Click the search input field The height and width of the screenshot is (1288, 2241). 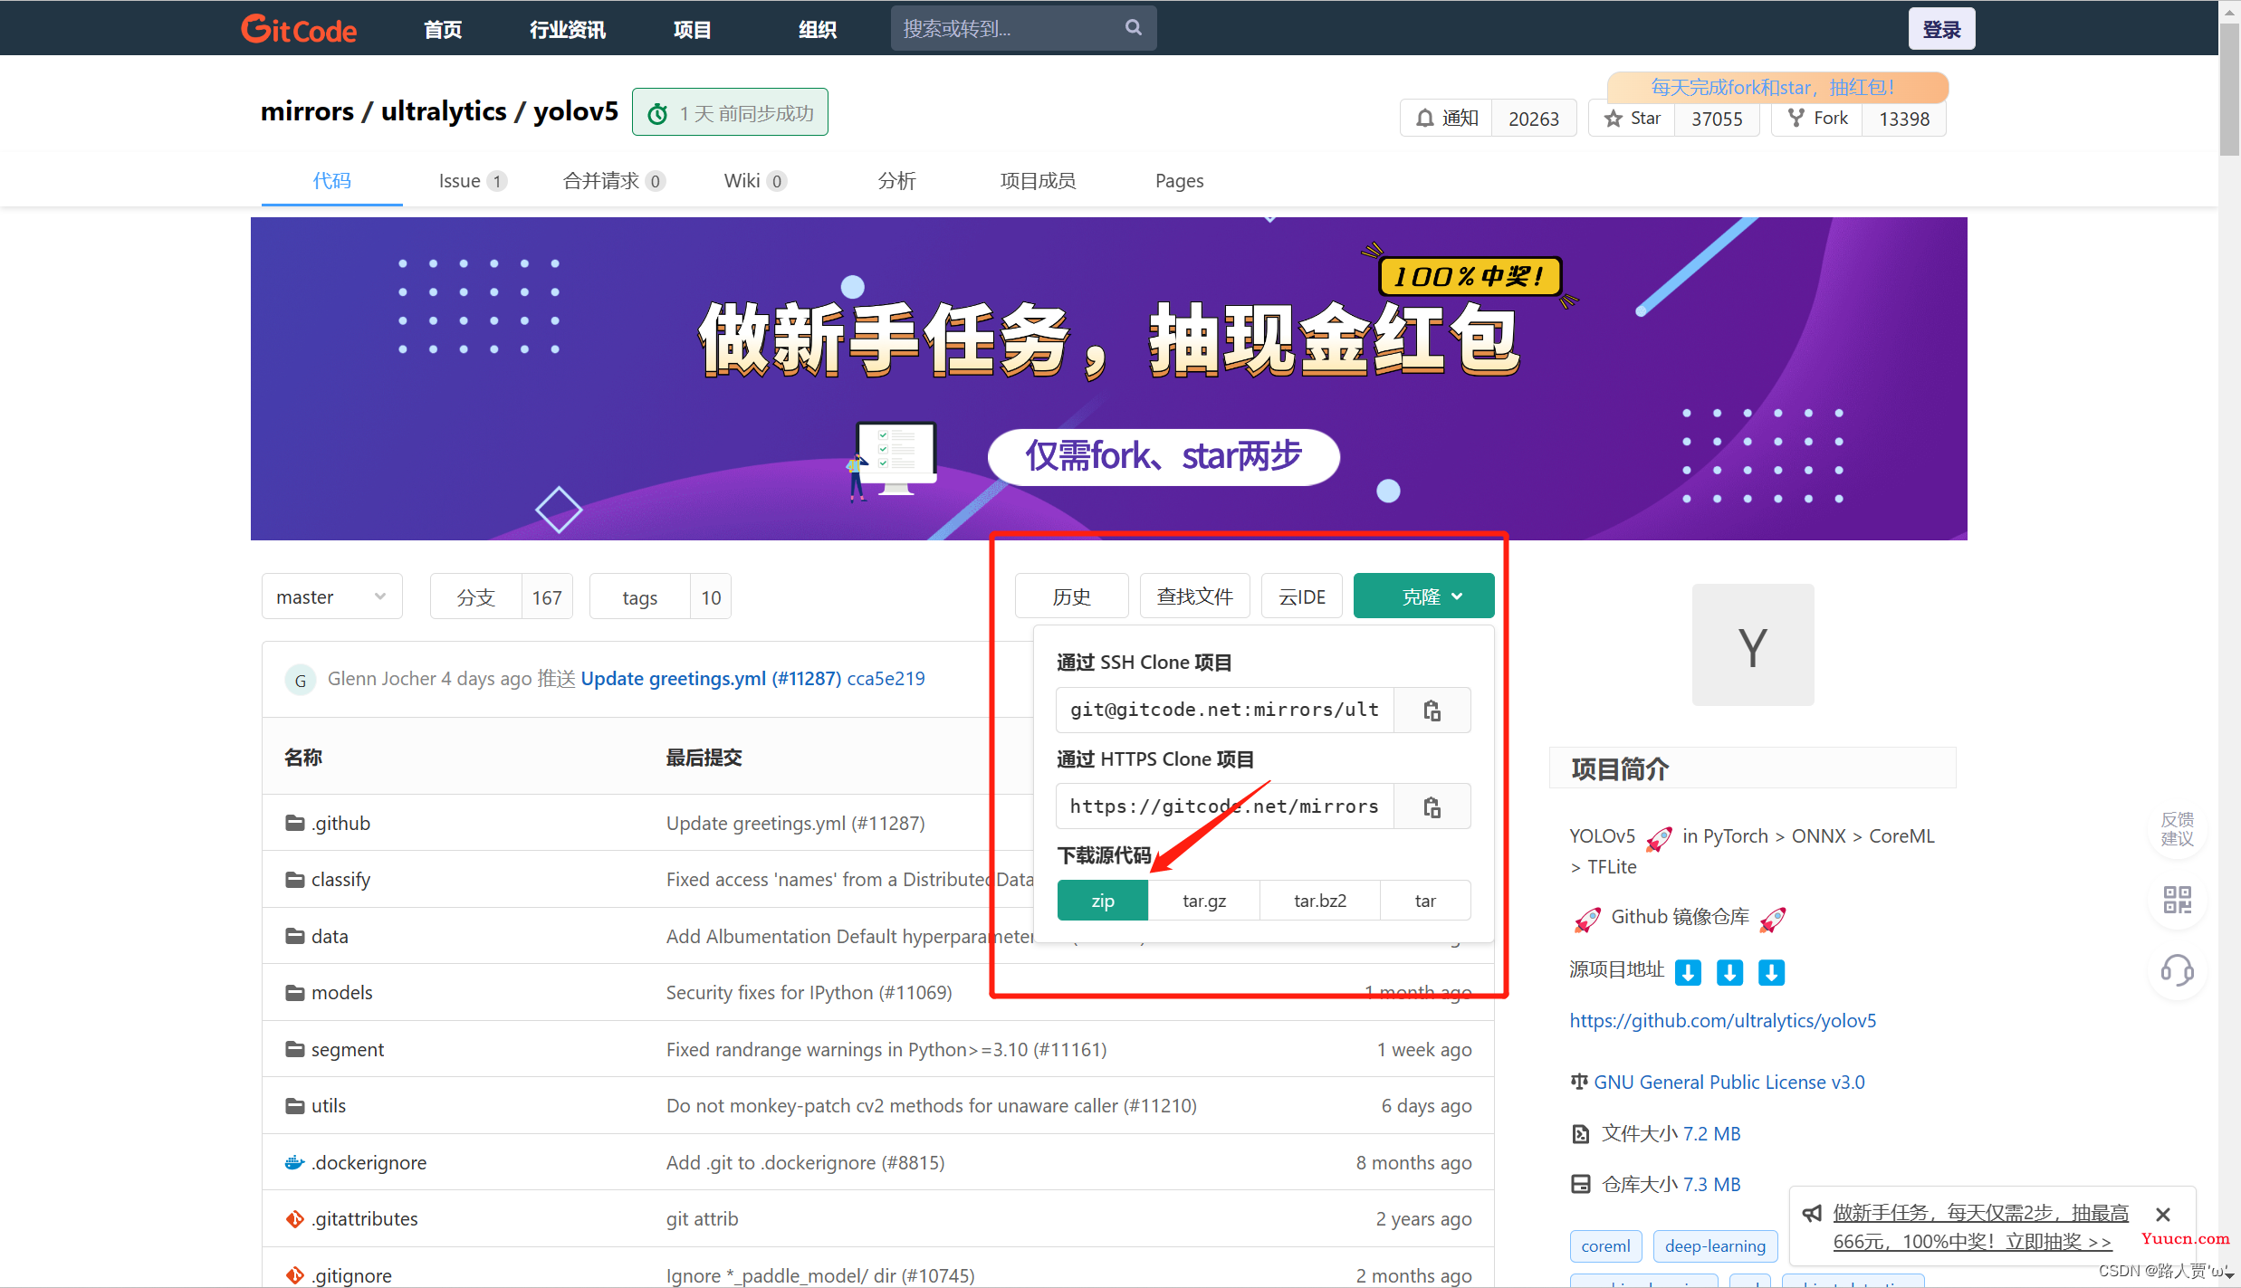coord(1023,28)
